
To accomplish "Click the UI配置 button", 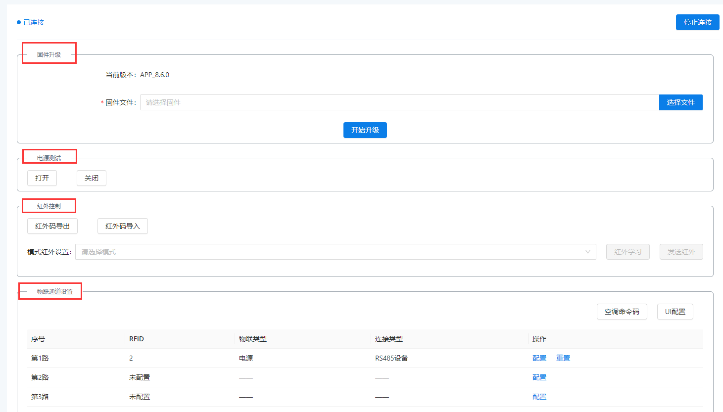I will coord(675,312).
